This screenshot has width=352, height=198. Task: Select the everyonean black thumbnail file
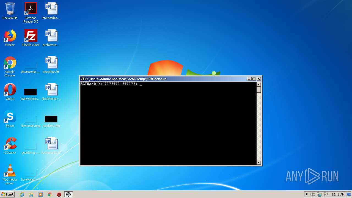tap(31, 94)
